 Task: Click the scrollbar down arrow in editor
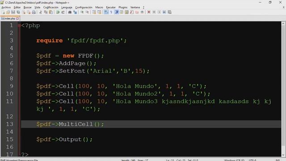tap(283, 155)
